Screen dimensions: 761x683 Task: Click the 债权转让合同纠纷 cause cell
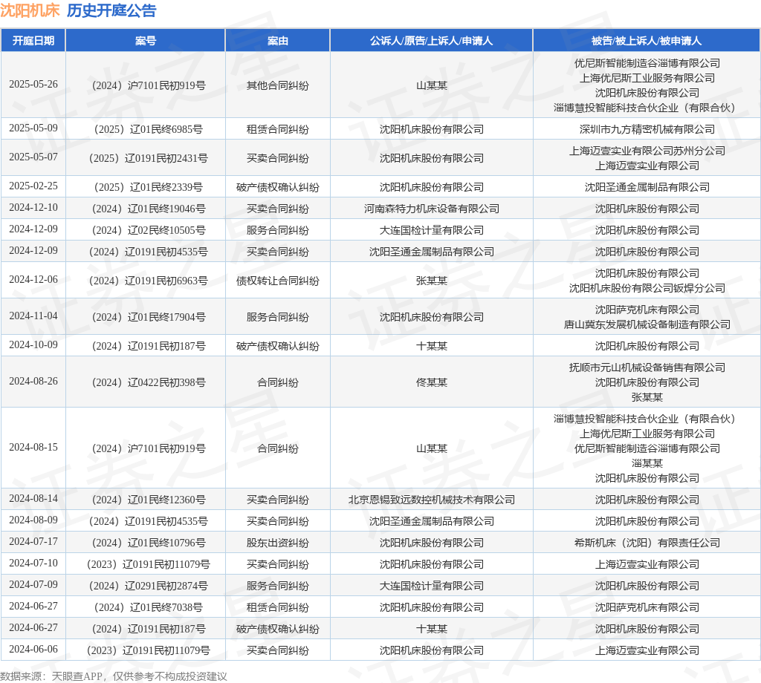(x=278, y=281)
